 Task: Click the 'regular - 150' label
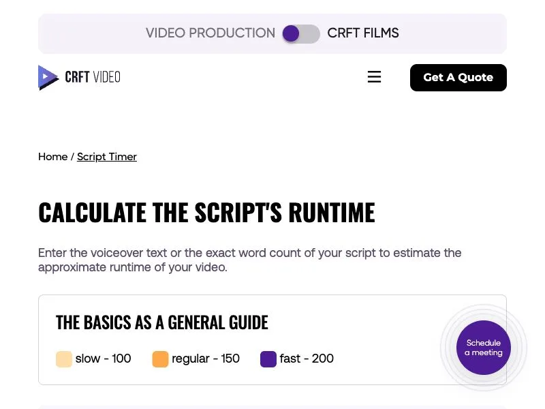coord(206,359)
